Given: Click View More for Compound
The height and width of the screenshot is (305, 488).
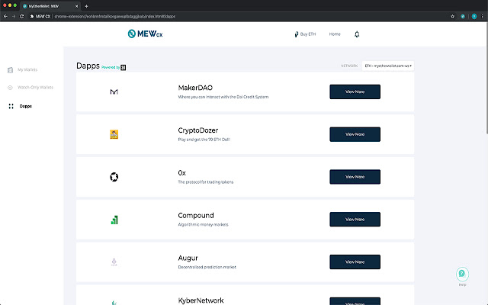Looking at the screenshot, I should click(x=355, y=220).
